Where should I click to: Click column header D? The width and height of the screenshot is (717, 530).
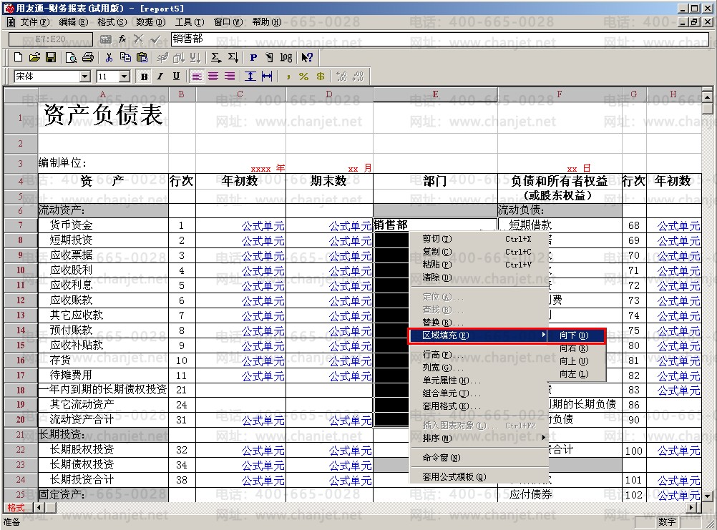(x=329, y=94)
